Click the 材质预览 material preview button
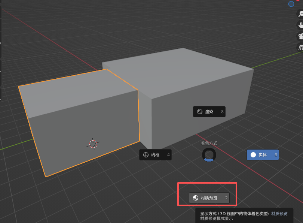This screenshot has width=303, height=223. (209, 198)
